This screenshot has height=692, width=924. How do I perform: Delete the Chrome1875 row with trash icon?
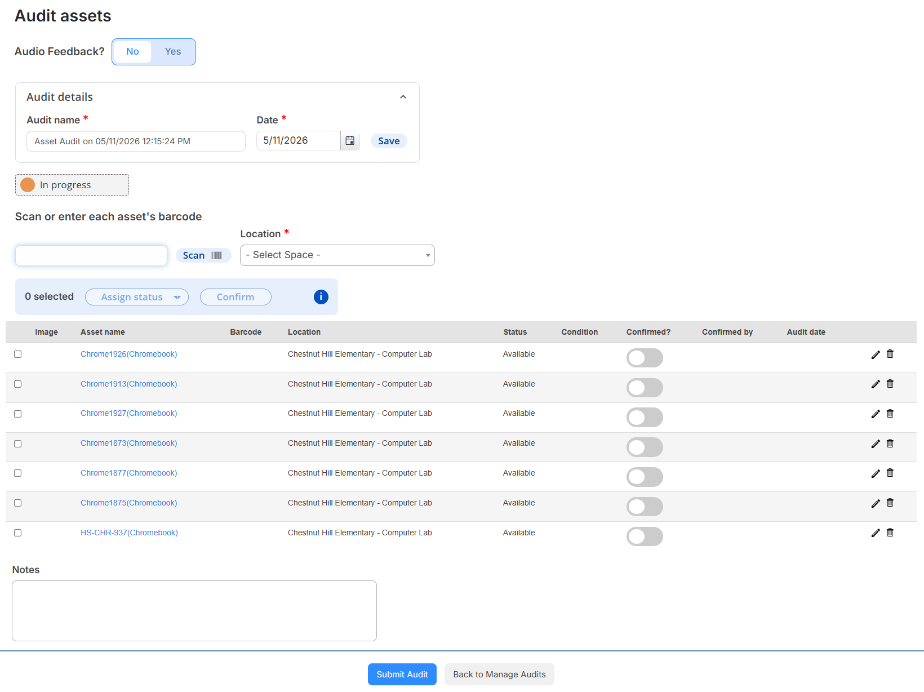[890, 503]
